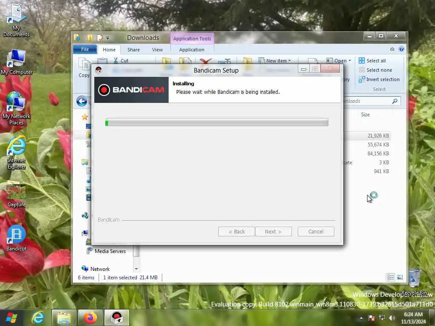Open File Explorer from the taskbar
Viewport: 435px width, 326px height.
click(64, 318)
